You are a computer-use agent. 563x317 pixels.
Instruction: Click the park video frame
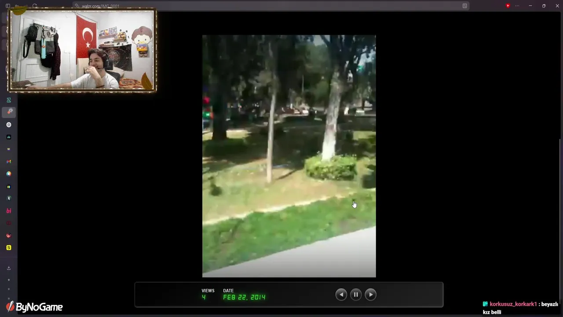(289, 156)
